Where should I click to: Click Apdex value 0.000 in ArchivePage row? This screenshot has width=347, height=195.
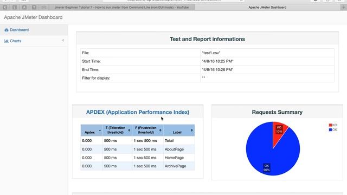(87, 166)
